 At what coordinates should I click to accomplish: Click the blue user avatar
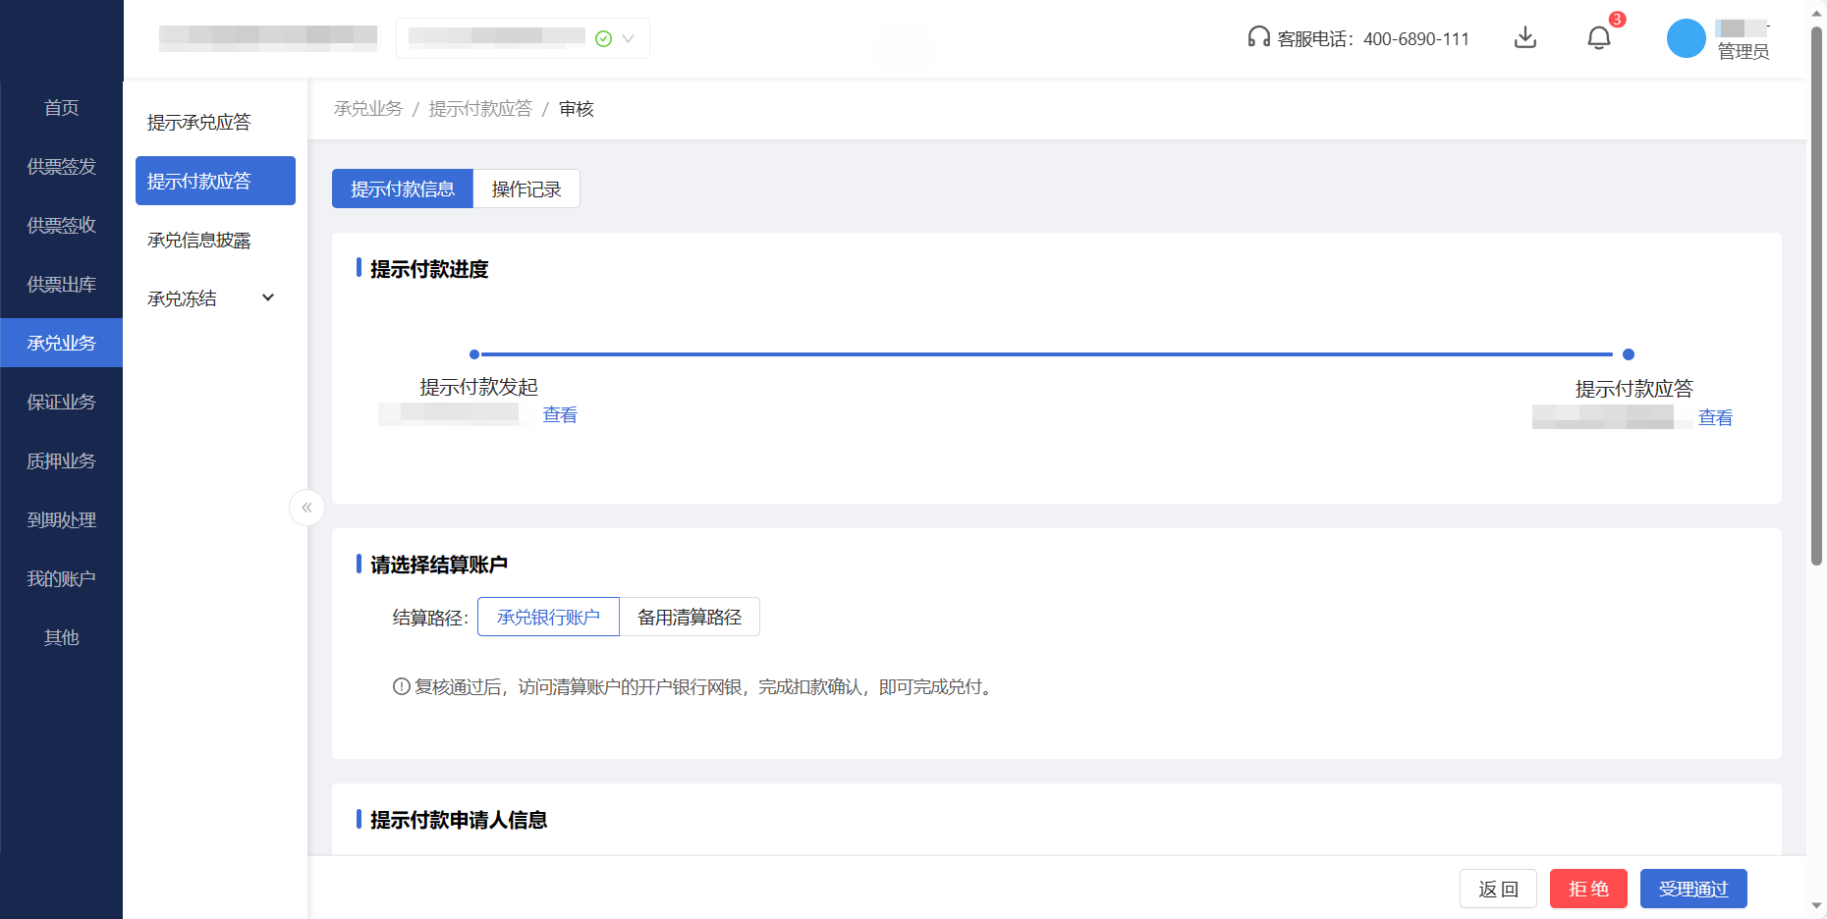coord(1687,38)
